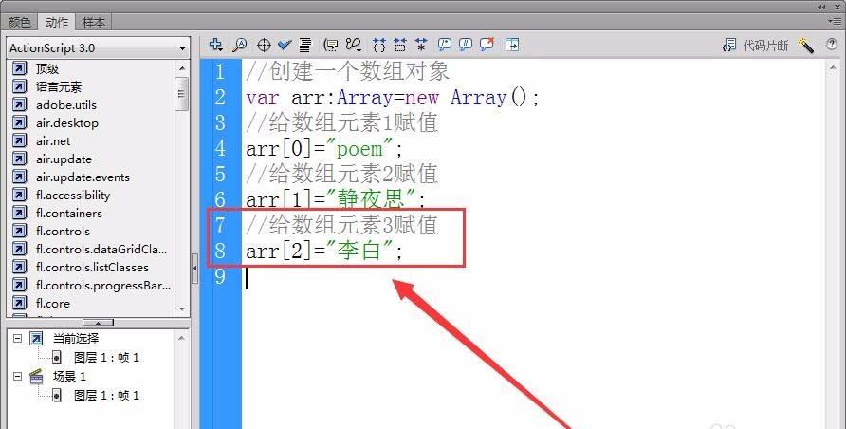Open the Find tool magnifier icon
Image resolution: width=846 pixels, height=429 pixels.
point(240,45)
